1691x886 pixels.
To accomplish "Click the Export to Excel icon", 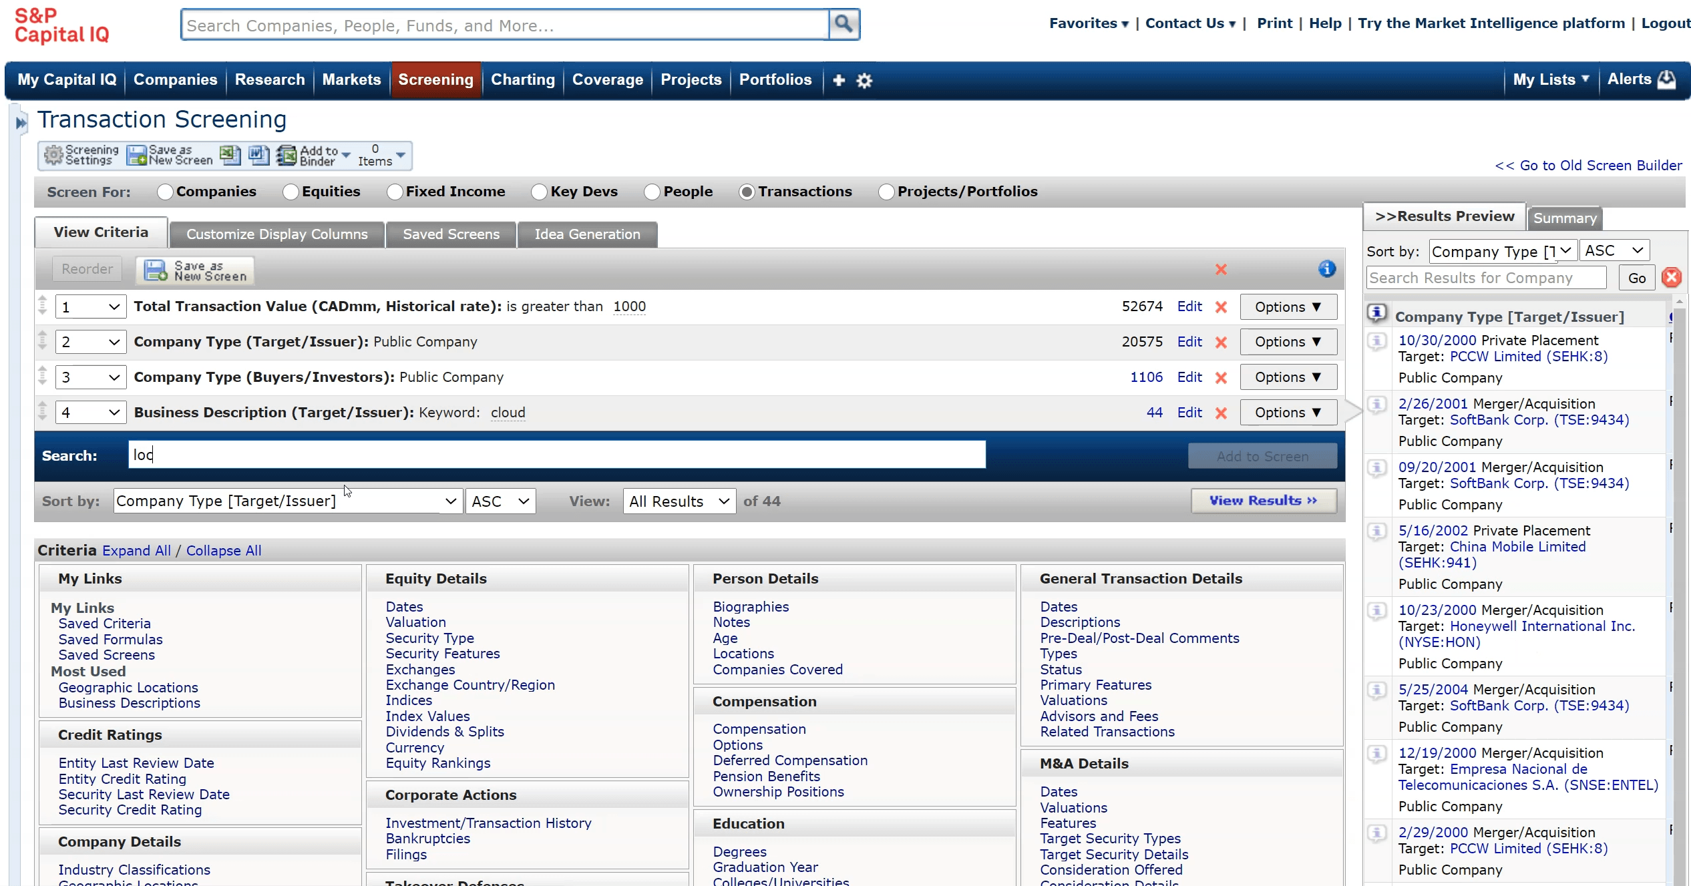I will click(x=230, y=156).
